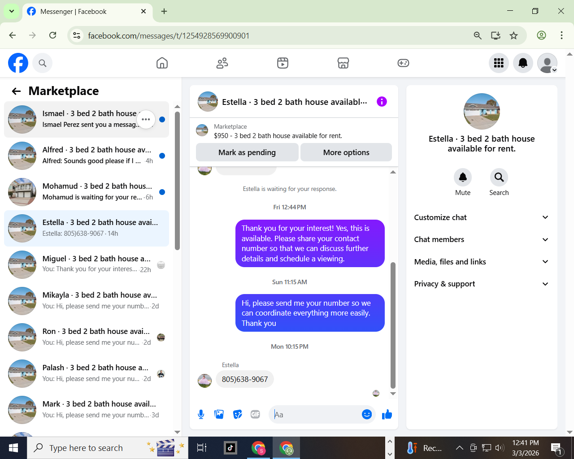Open the taskbar clock and date
This screenshot has height=459, width=574.
[x=526, y=448]
